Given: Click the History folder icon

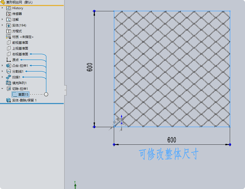Looking at the screenshot, I should pyautogui.click(x=9, y=8).
